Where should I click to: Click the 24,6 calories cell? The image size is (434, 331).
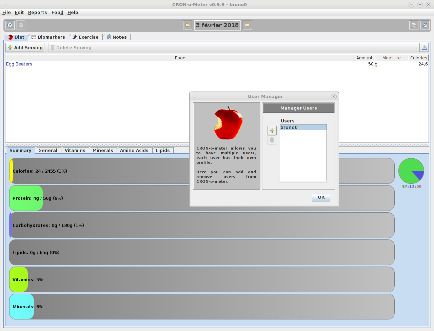click(x=418, y=64)
